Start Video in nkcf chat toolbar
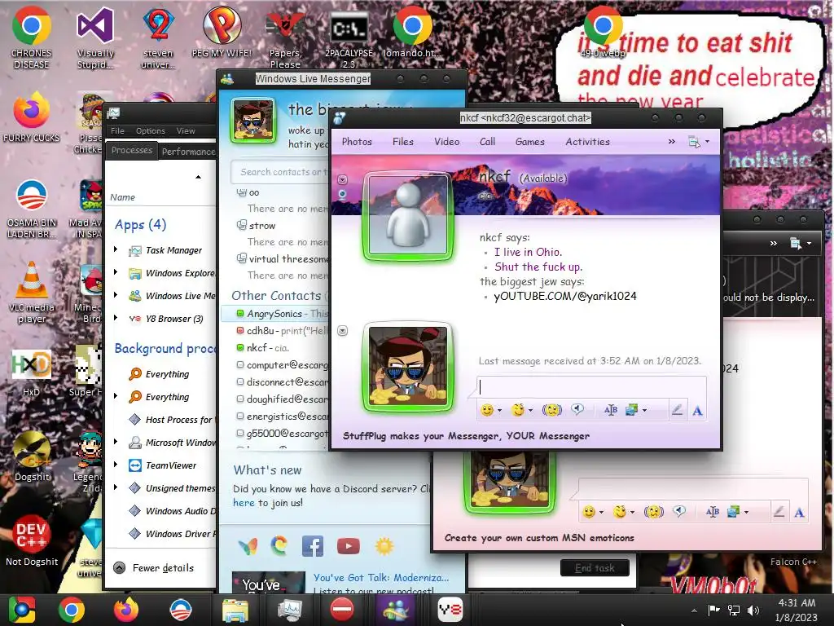Viewport: 834px width, 626px height. coord(447,142)
